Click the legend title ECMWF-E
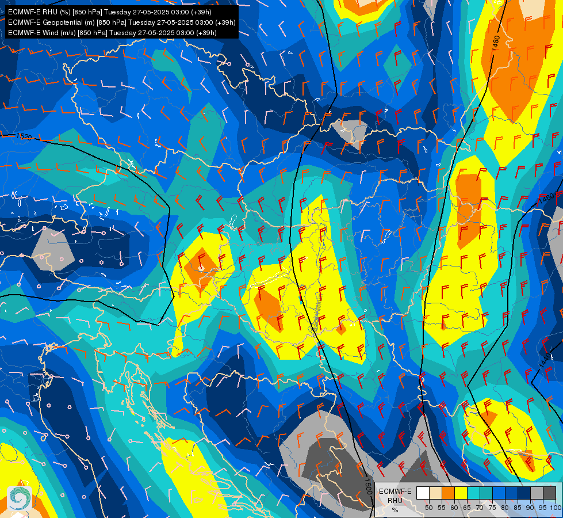The image size is (563, 518). [395, 492]
